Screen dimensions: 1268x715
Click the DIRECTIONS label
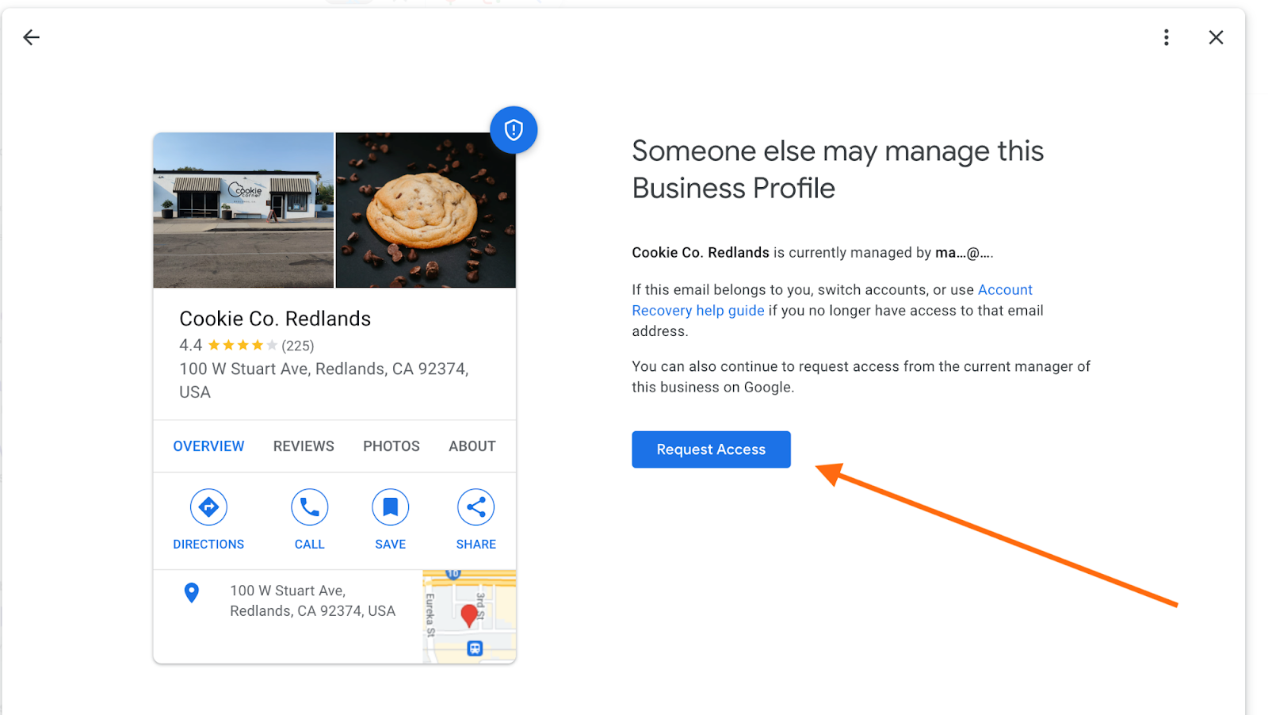pyautogui.click(x=208, y=545)
